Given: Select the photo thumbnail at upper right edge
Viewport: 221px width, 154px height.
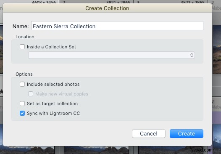Looking at the screenshot, I should coord(217,49).
